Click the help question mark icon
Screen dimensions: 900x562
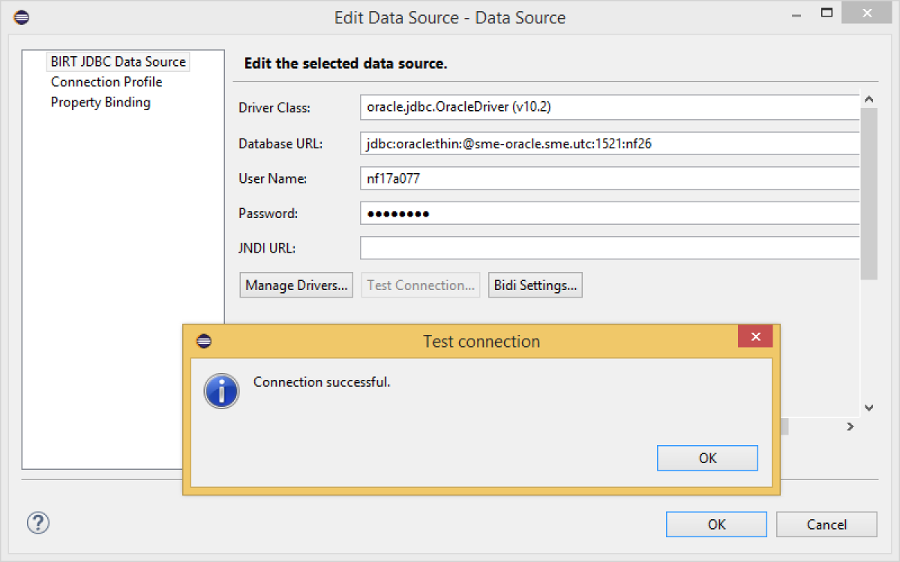[x=38, y=522]
